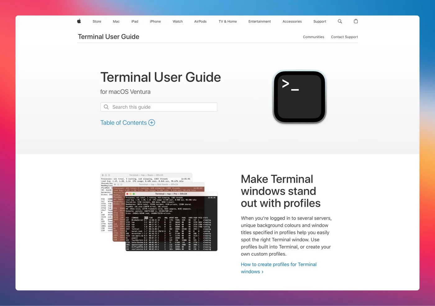Viewport: 435px width, 306px height.
Task: Click the Terminal User Guide header title
Action: click(108, 37)
